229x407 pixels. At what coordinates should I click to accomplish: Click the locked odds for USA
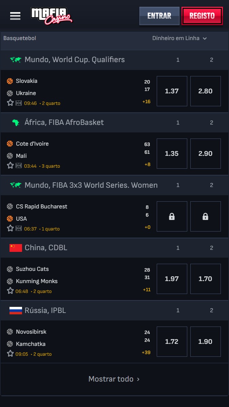205,216
